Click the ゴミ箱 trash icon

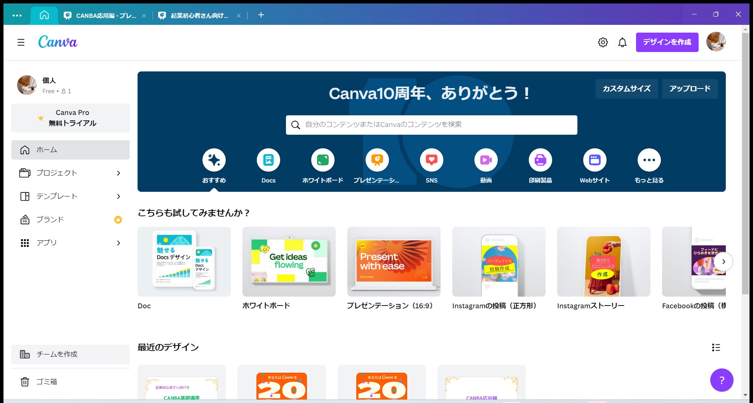tap(25, 382)
